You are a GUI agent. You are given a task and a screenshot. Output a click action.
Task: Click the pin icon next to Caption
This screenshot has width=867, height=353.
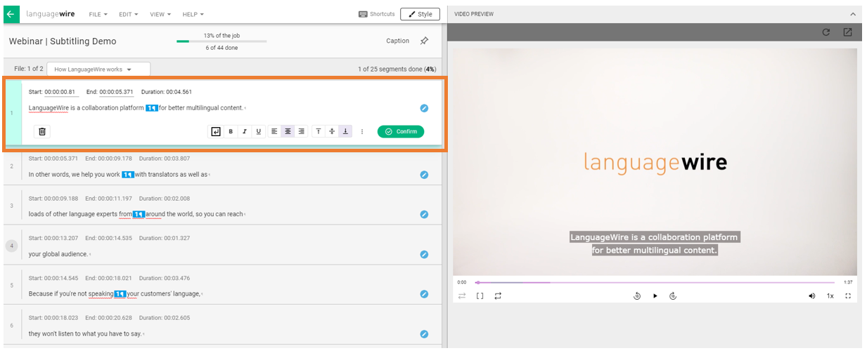click(424, 41)
